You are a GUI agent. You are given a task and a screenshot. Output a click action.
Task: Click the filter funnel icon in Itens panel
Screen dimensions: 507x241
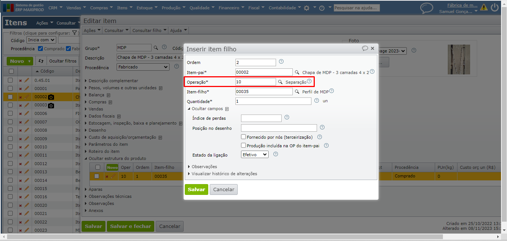click(75, 33)
